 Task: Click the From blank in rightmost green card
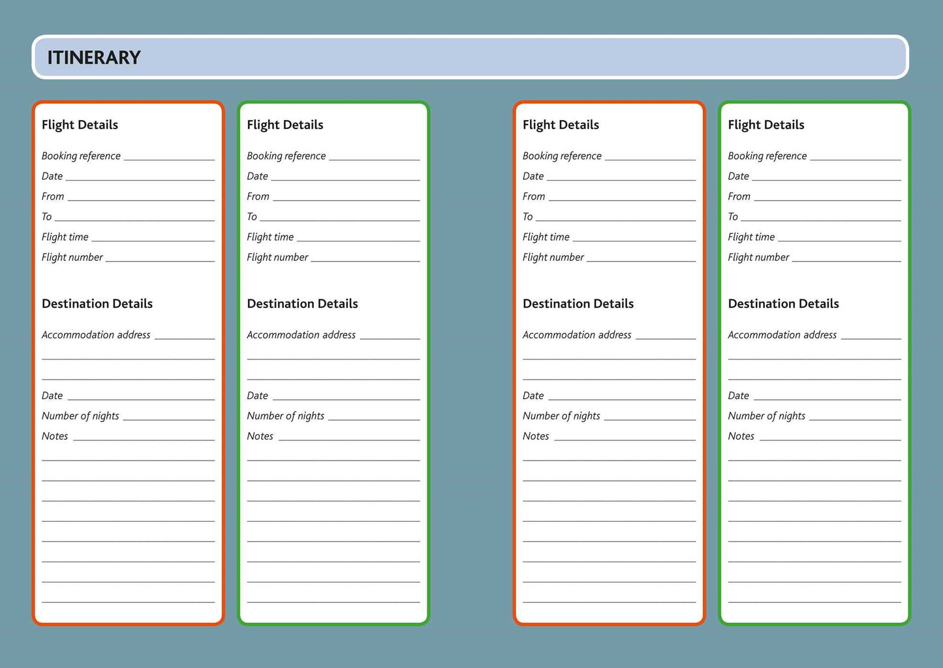coord(828,197)
